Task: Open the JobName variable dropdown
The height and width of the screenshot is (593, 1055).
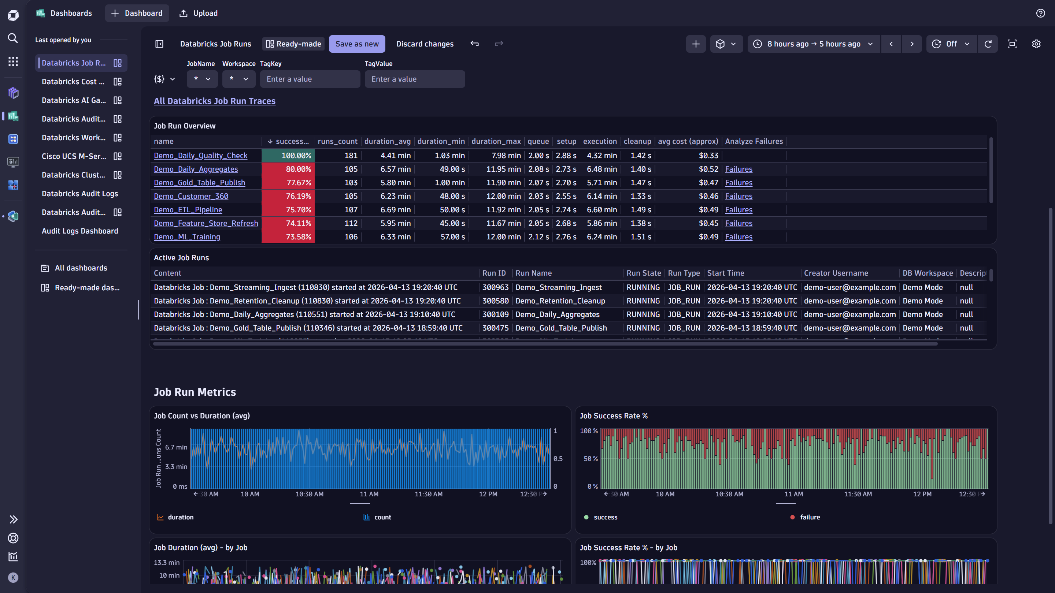Action: tap(202, 79)
